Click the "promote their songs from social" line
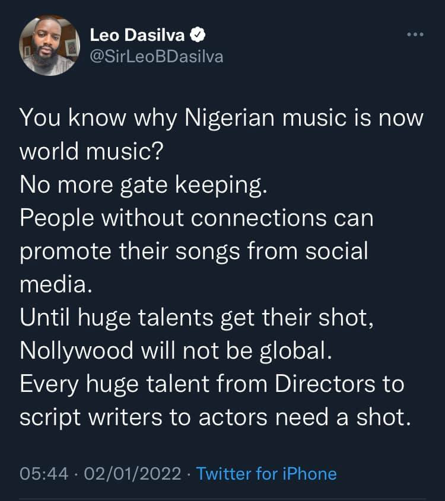This screenshot has width=445, height=501. click(x=194, y=251)
